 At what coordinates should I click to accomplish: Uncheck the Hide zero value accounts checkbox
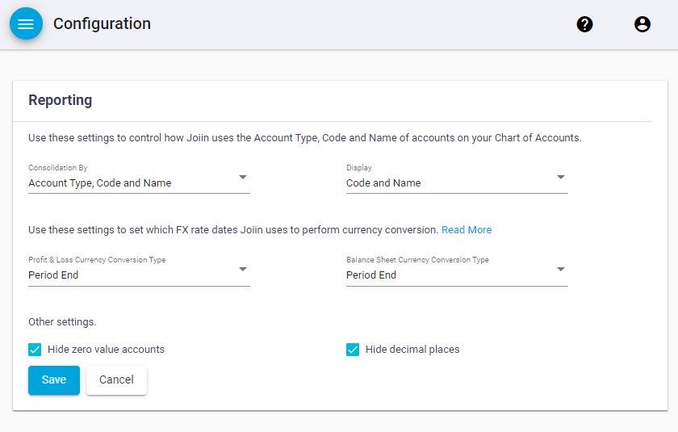coord(35,350)
